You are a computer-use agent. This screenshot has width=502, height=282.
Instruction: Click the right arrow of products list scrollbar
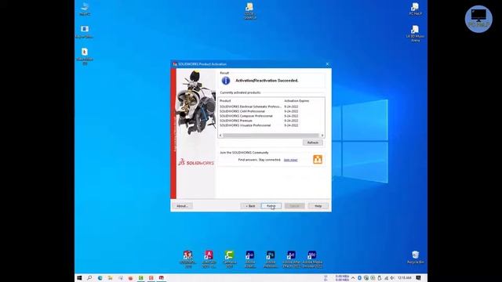322,136
